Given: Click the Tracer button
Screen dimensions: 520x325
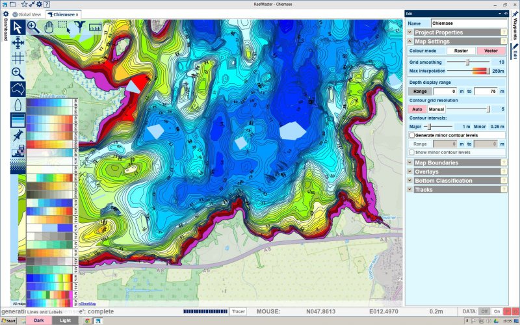Looking at the screenshot, I should (x=239, y=311).
